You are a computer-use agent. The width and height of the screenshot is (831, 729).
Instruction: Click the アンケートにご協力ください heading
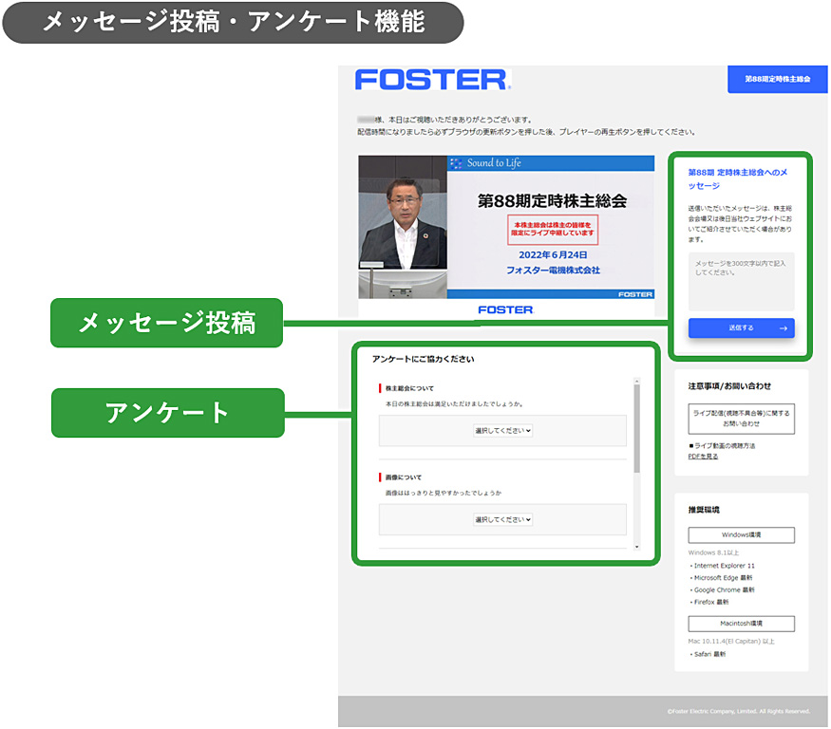pyautogui.click(x=423, y=359)
